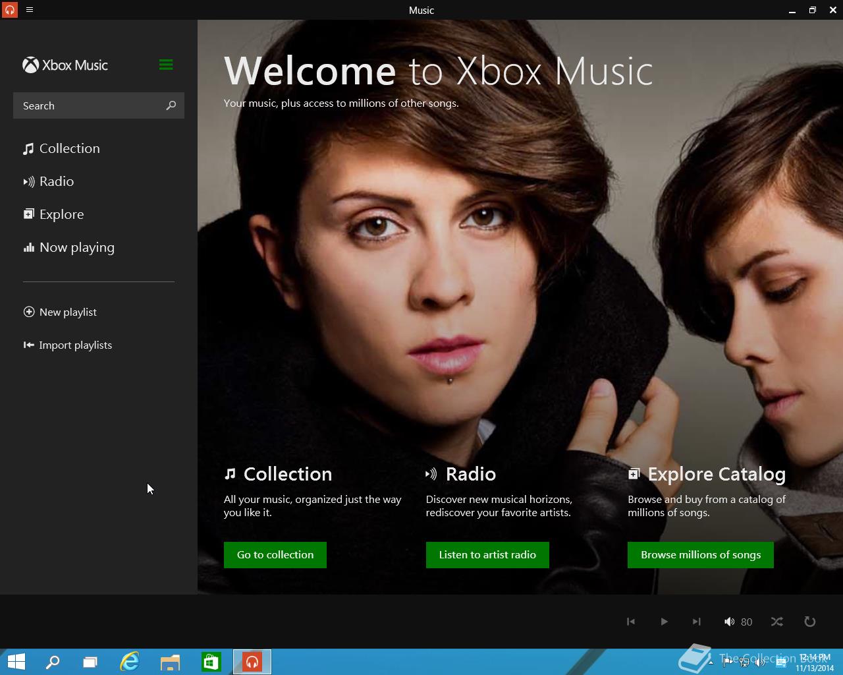
Task: Close the Music window
Action: coord(833,10)
